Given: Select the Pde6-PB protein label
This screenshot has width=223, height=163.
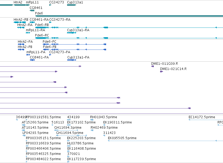Looking at the screenshot, I should pos(50,47).
